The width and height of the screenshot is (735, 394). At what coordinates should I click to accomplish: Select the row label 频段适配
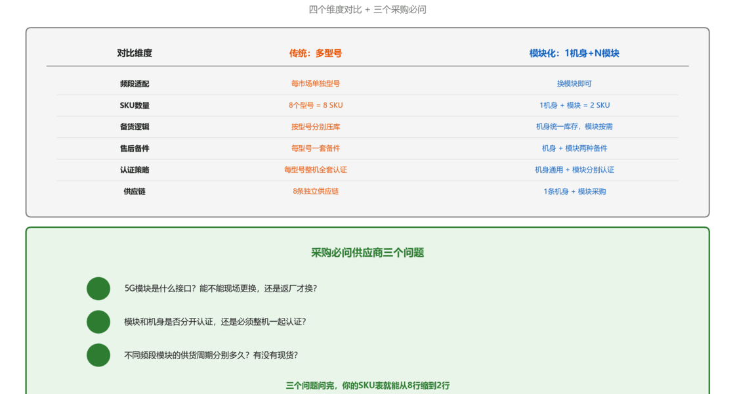(x=135, y=84)
